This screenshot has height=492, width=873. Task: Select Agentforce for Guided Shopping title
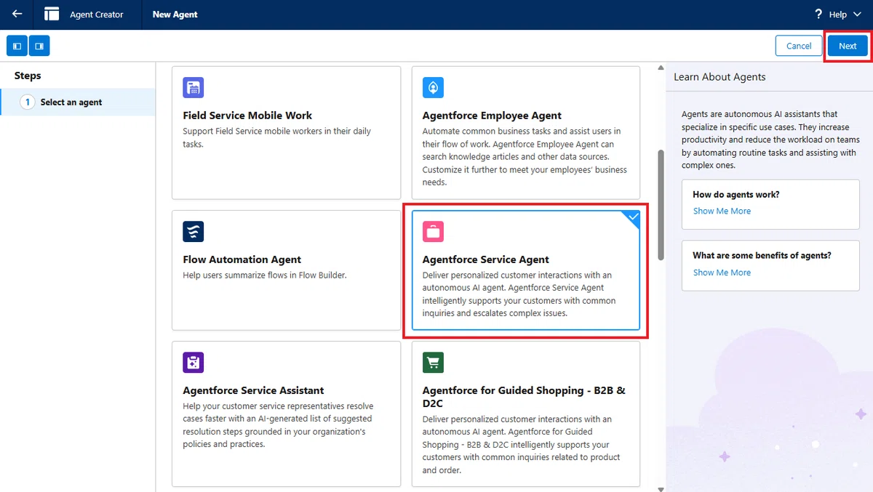524,397
